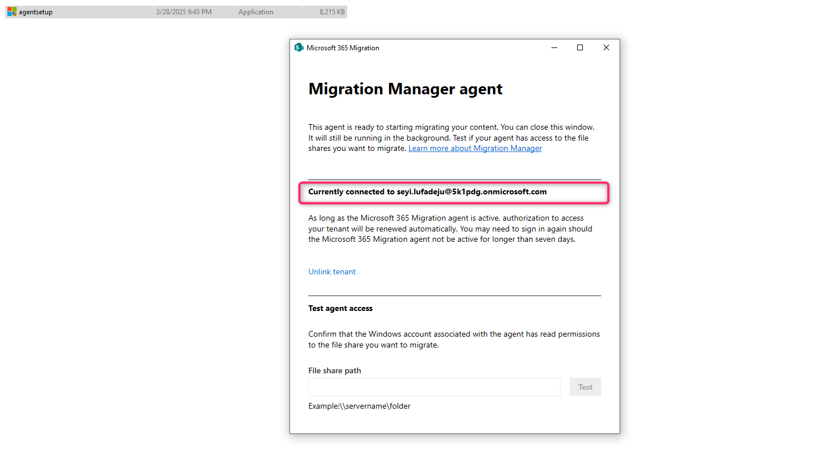Select the agentsetup application icon

coord(11,11)
